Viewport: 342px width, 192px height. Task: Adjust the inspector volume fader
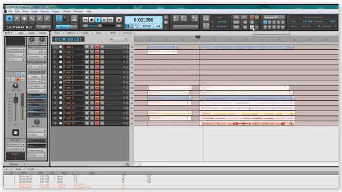pos(16,100)
